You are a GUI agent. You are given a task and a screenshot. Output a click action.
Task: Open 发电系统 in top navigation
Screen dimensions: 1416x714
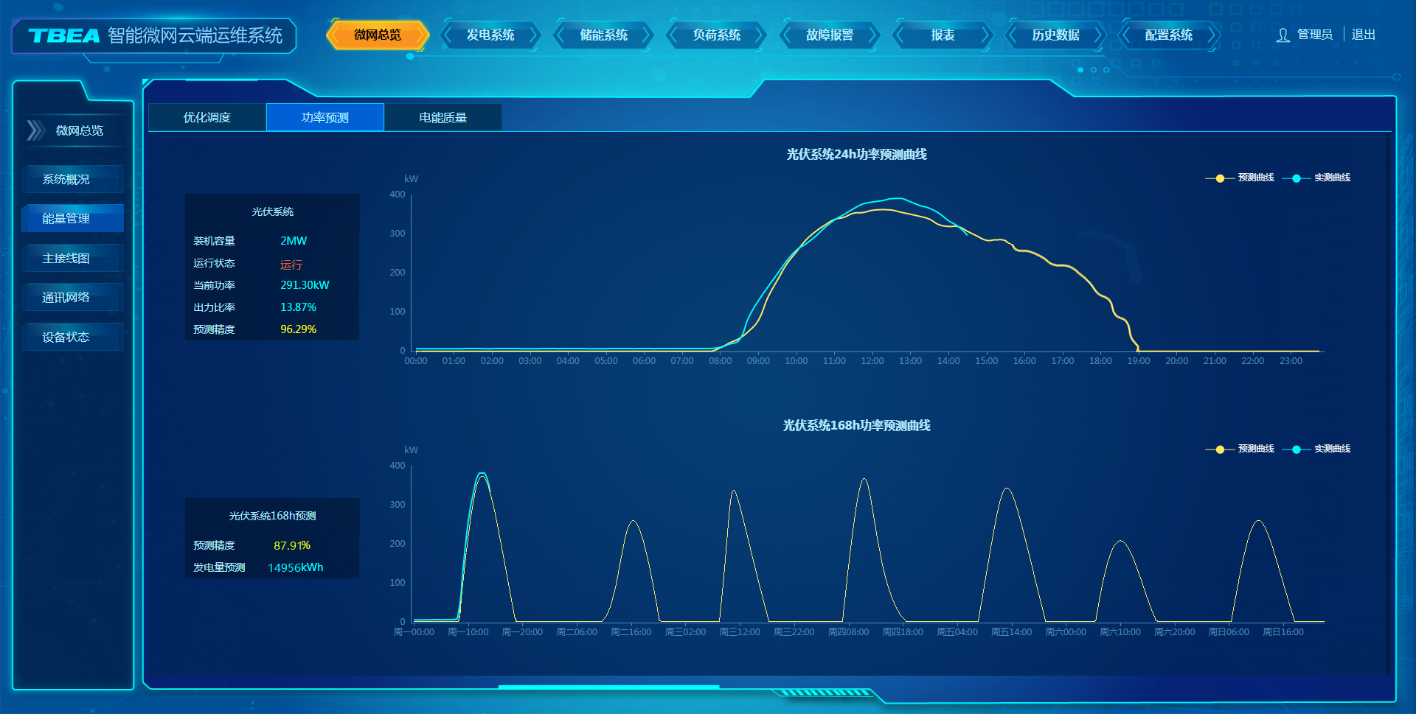coord(490,35)
